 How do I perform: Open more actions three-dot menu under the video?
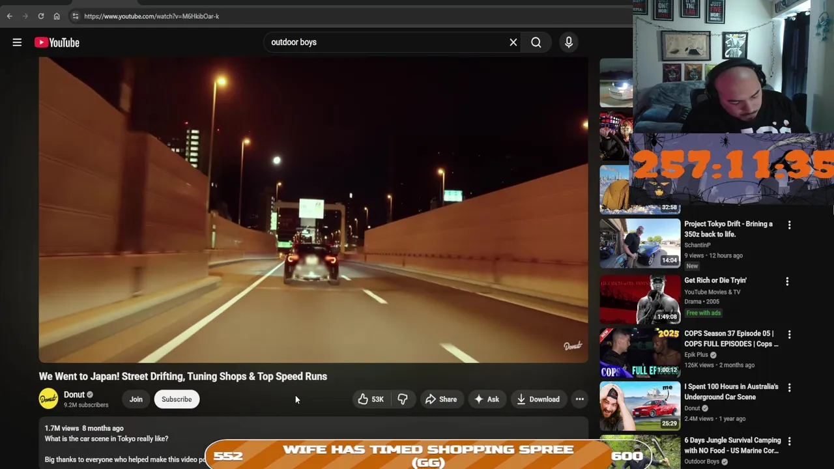coord(579,399)
